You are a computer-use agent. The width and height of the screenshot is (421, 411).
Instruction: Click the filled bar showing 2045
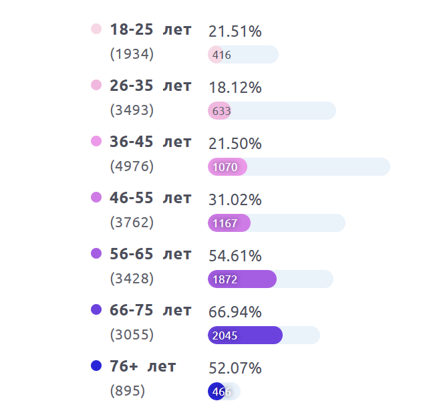pyautogui.click(x=245, y=335)
